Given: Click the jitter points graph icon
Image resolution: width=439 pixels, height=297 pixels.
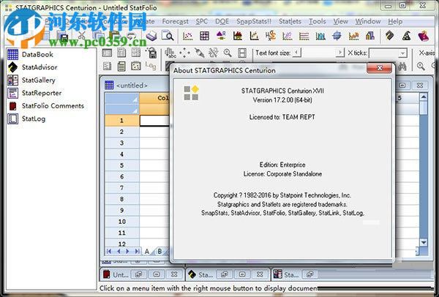Looking at the screenshot, I should coord(184,53).
